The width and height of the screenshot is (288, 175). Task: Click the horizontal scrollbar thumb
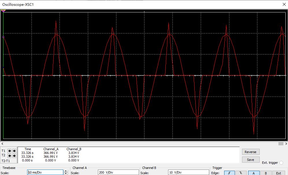pyautogui.click(x=281, y=144)
